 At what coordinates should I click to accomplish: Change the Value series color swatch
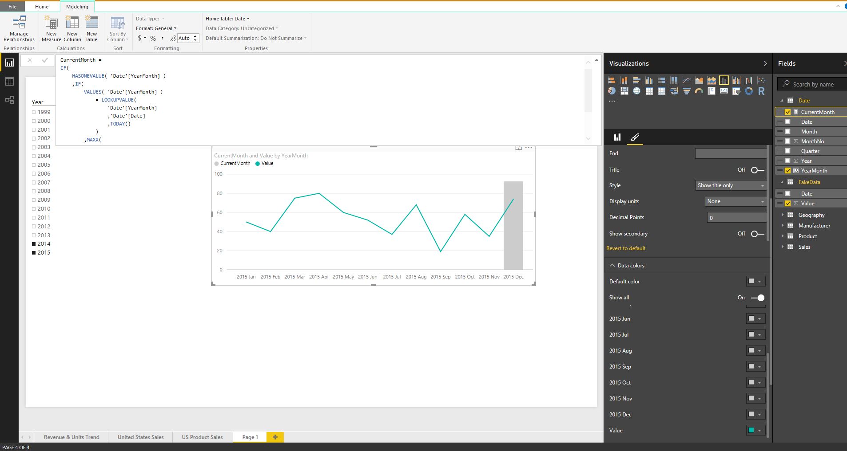[755, 431]
